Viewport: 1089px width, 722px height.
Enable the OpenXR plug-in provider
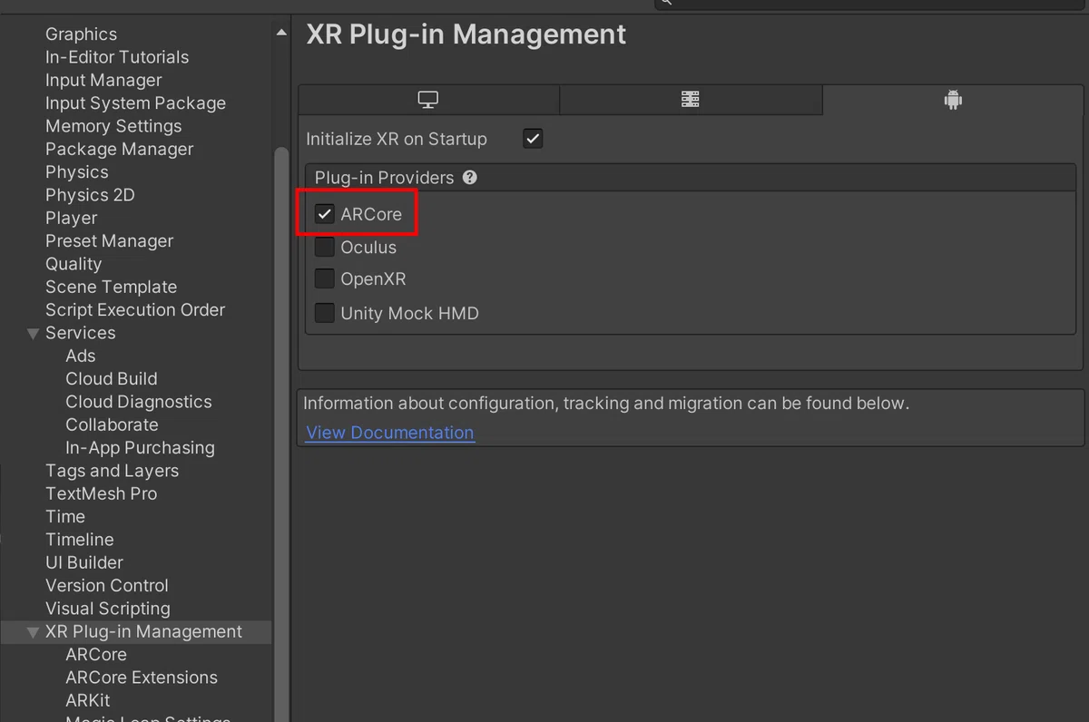(324, 278)
